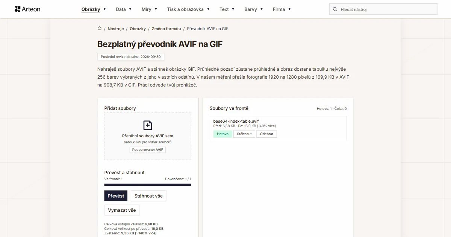Download base64-index-table.avif with Stáhnout
The width and height of the screenshot is (451, 237).
[x=244, y=134]
